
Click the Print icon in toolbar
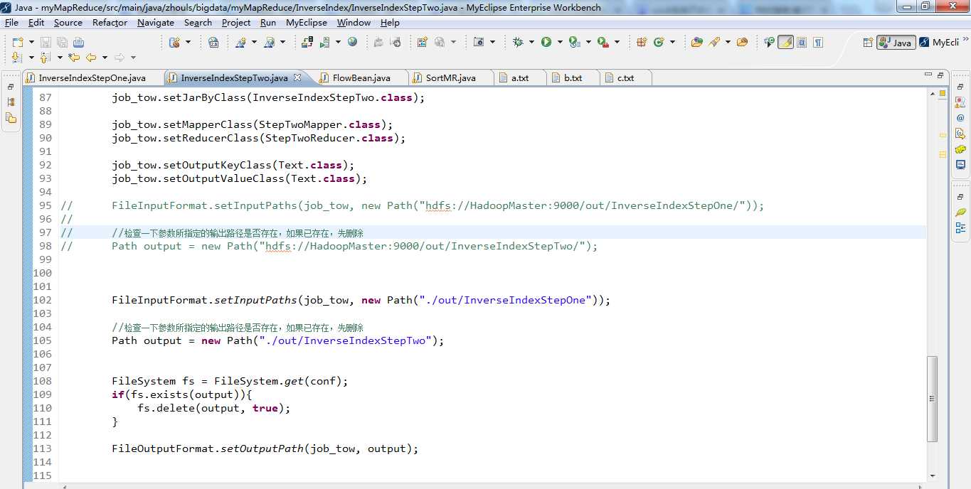point(78,43)
